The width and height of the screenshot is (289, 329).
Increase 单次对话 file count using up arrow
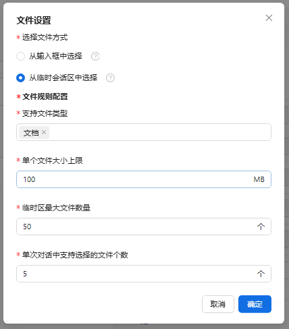click(261, 274)
